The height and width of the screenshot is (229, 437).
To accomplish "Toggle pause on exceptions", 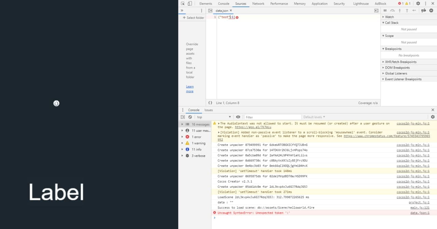I will pos(431,11).
